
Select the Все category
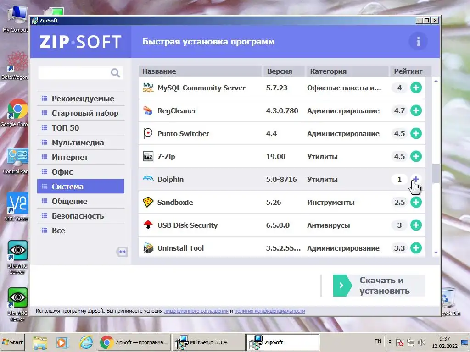tap(81, 231)
